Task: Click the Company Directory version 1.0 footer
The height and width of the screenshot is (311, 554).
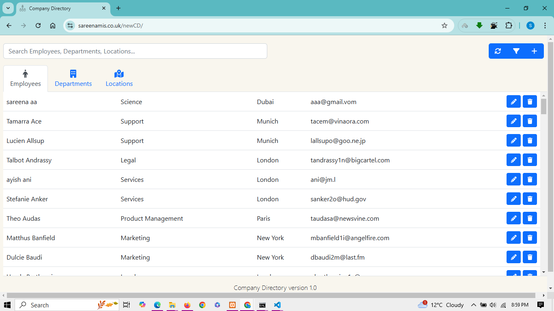Action: [275, 288]
